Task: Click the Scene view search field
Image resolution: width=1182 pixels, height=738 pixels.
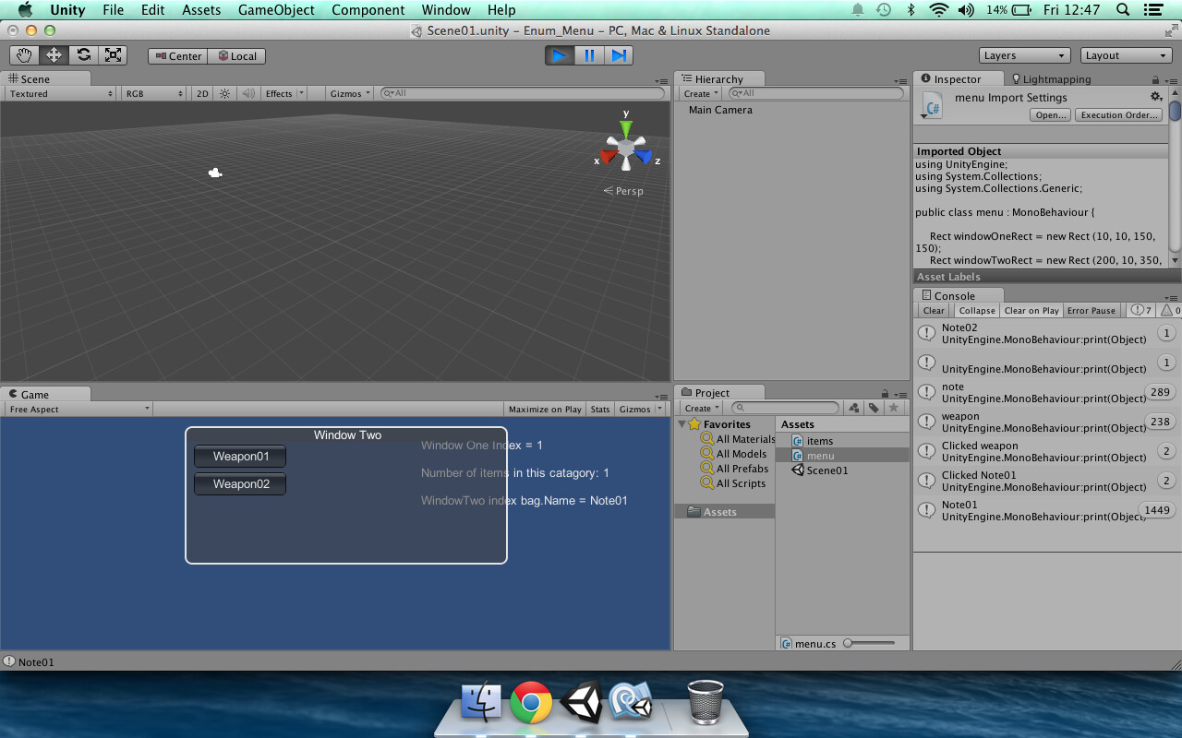Action: (523, 93)
